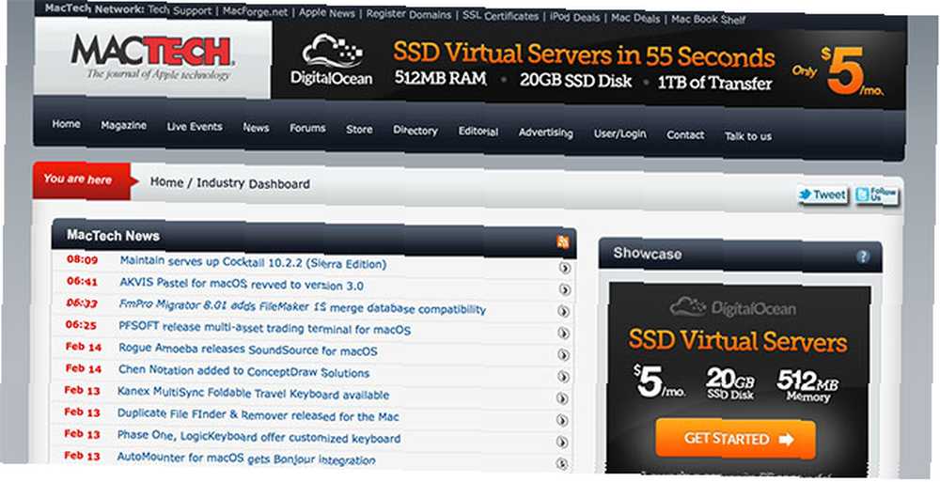Click the orange GET STARTED button

(x=736, y=439)
